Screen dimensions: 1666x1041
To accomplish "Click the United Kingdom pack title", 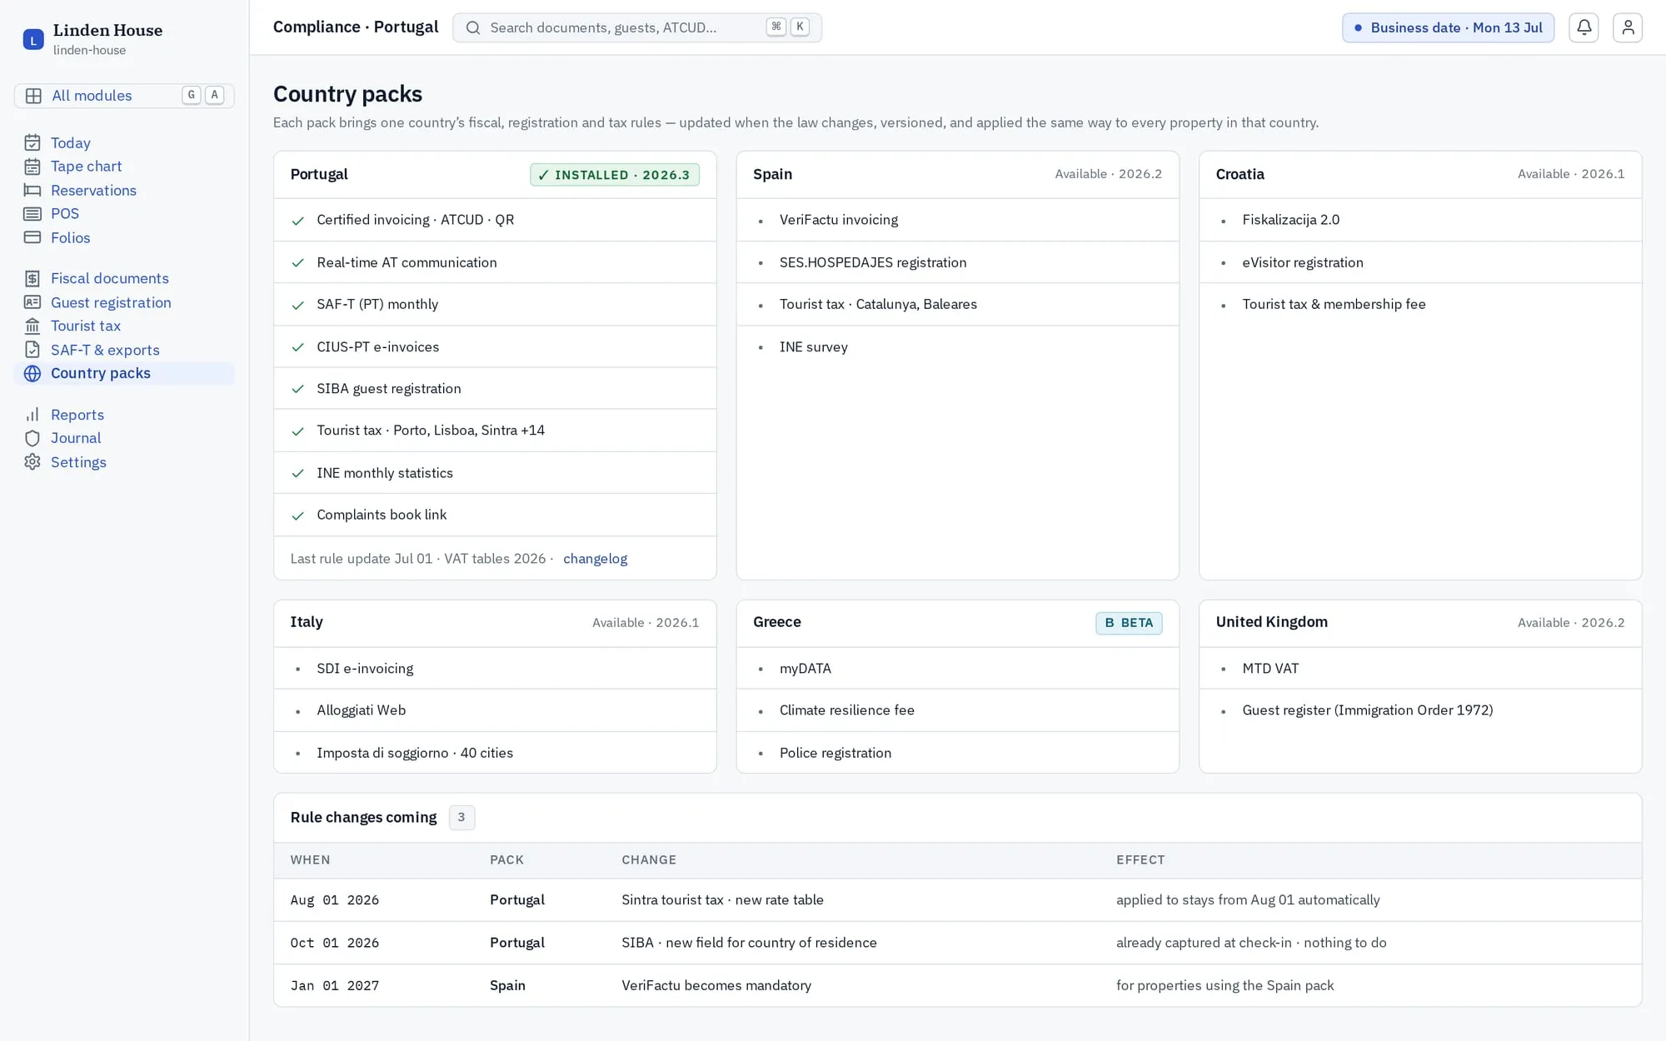I will pos(1271,622).
